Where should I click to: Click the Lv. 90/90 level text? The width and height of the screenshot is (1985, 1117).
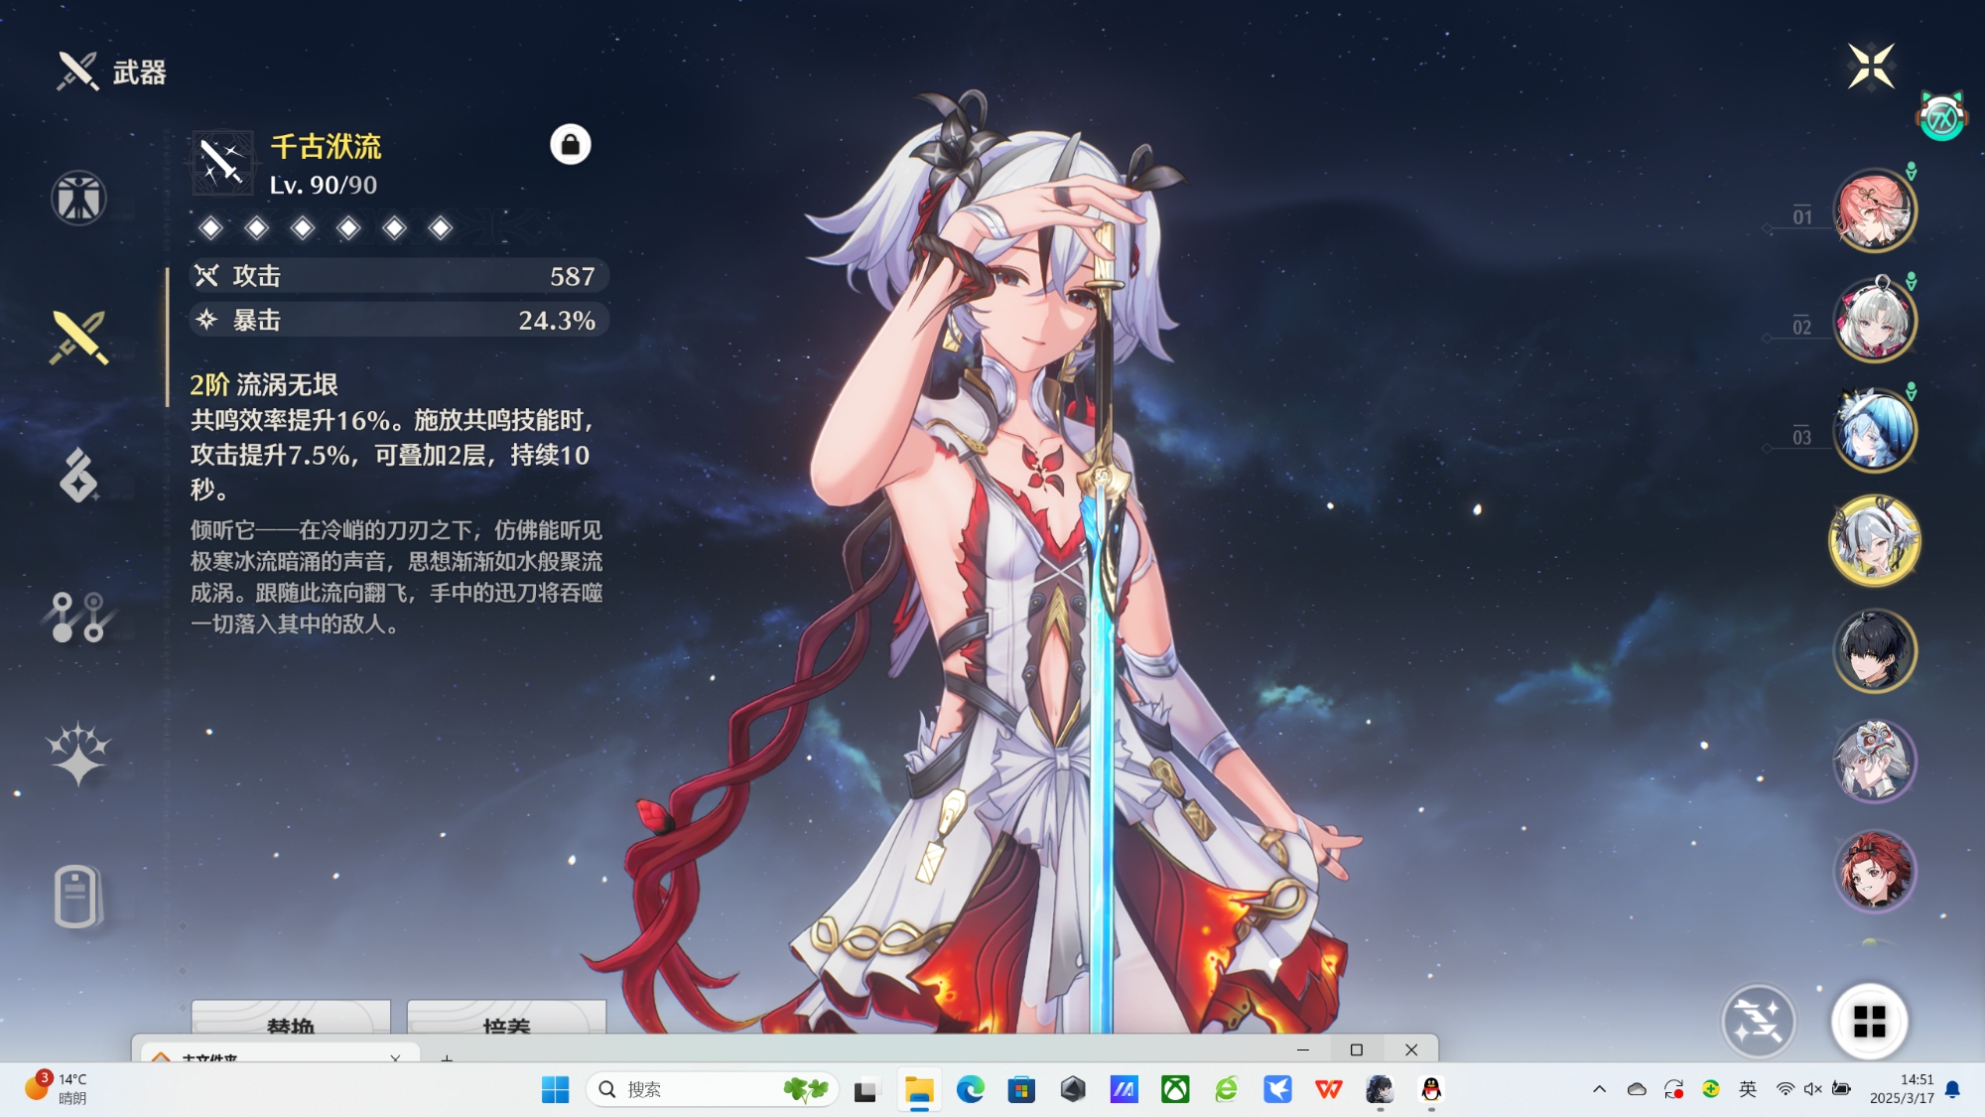pos(324,185)
